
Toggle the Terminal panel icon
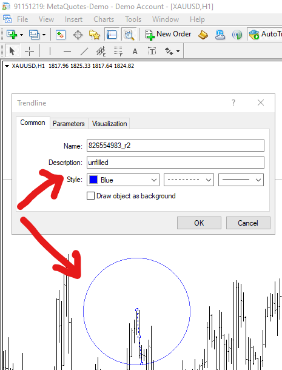(112, 35)
